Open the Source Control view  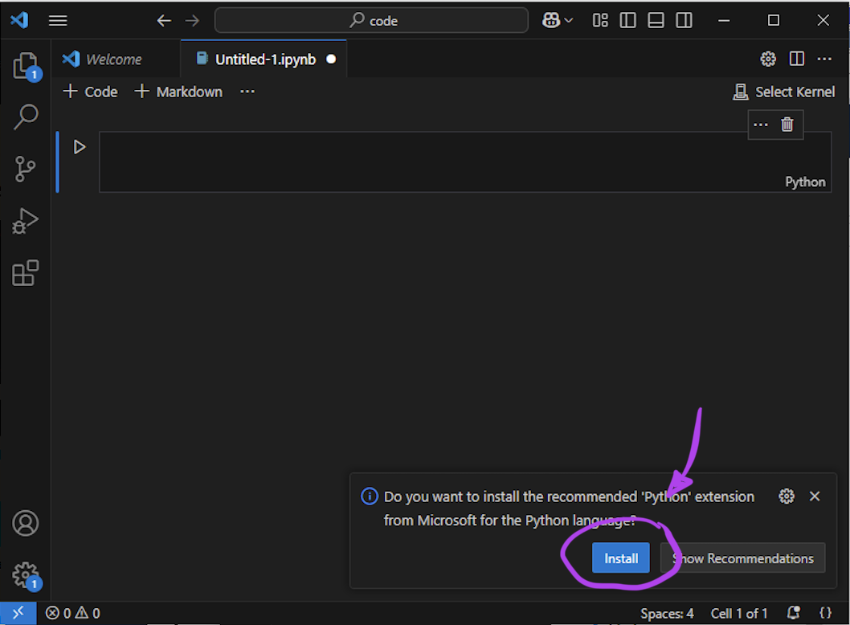click(x=26, y=169)
